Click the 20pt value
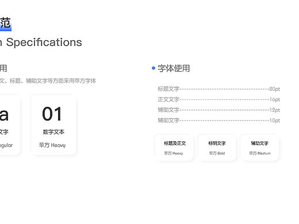Image resolution: width=299 pixels, height=224 pixels. [x=275, y=89]
